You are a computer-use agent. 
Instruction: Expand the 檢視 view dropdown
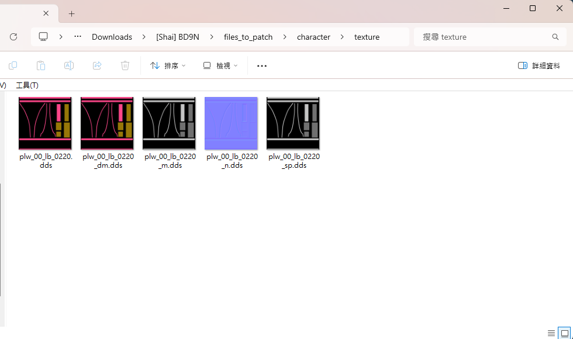[220, 65]
